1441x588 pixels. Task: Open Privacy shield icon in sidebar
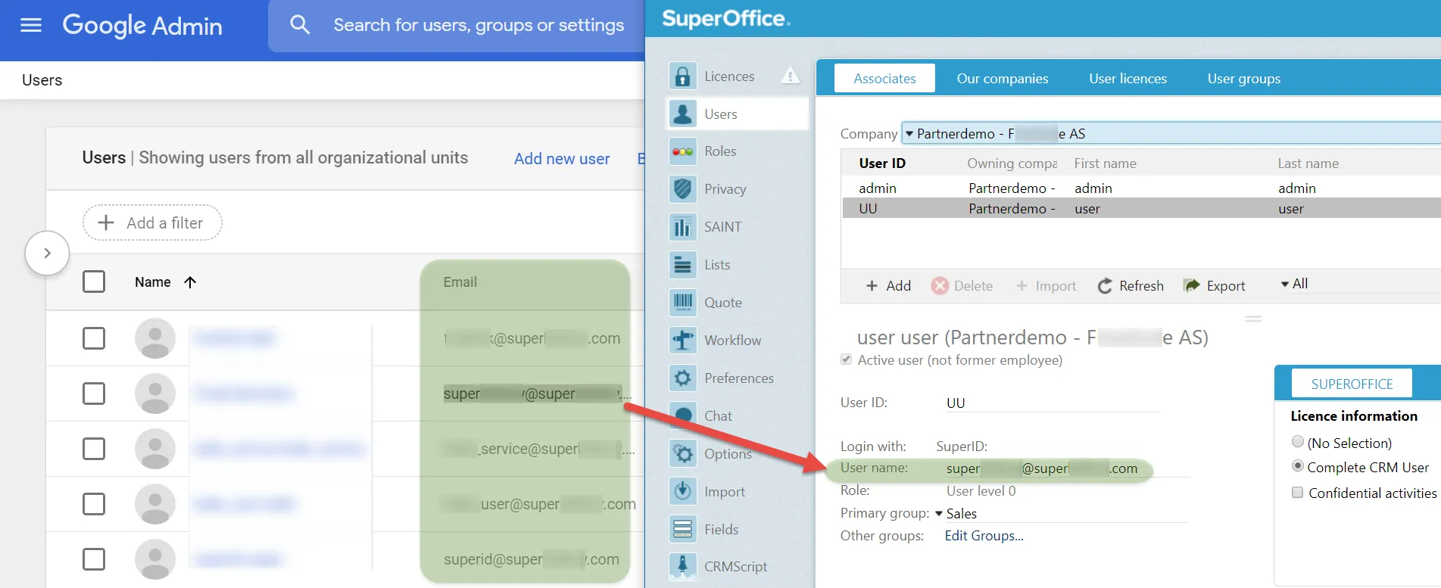click(x=682, y=189)
